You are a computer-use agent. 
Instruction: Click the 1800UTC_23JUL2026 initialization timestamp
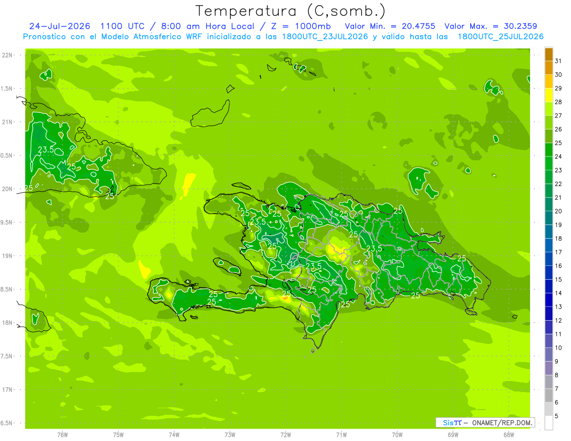click(325, 37)
